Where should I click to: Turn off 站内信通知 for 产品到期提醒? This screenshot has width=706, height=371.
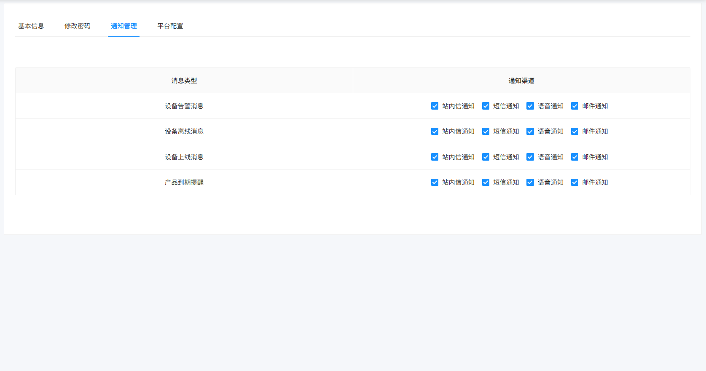435,182
